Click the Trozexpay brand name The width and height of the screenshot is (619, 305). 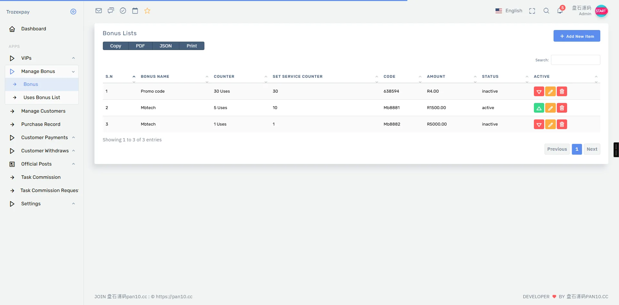point(18,12)
